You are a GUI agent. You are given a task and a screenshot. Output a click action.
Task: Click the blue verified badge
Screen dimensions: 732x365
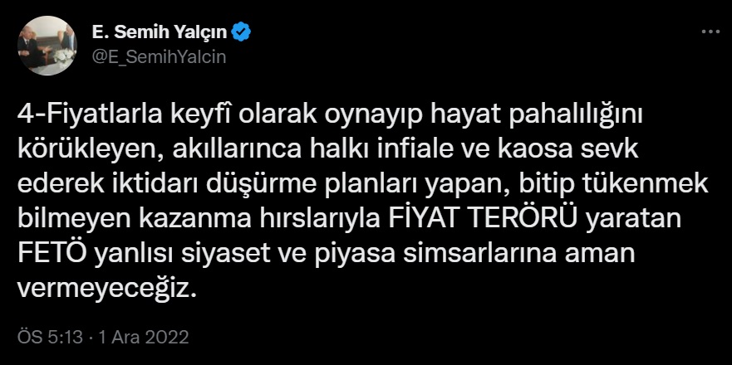click(242, 32)
